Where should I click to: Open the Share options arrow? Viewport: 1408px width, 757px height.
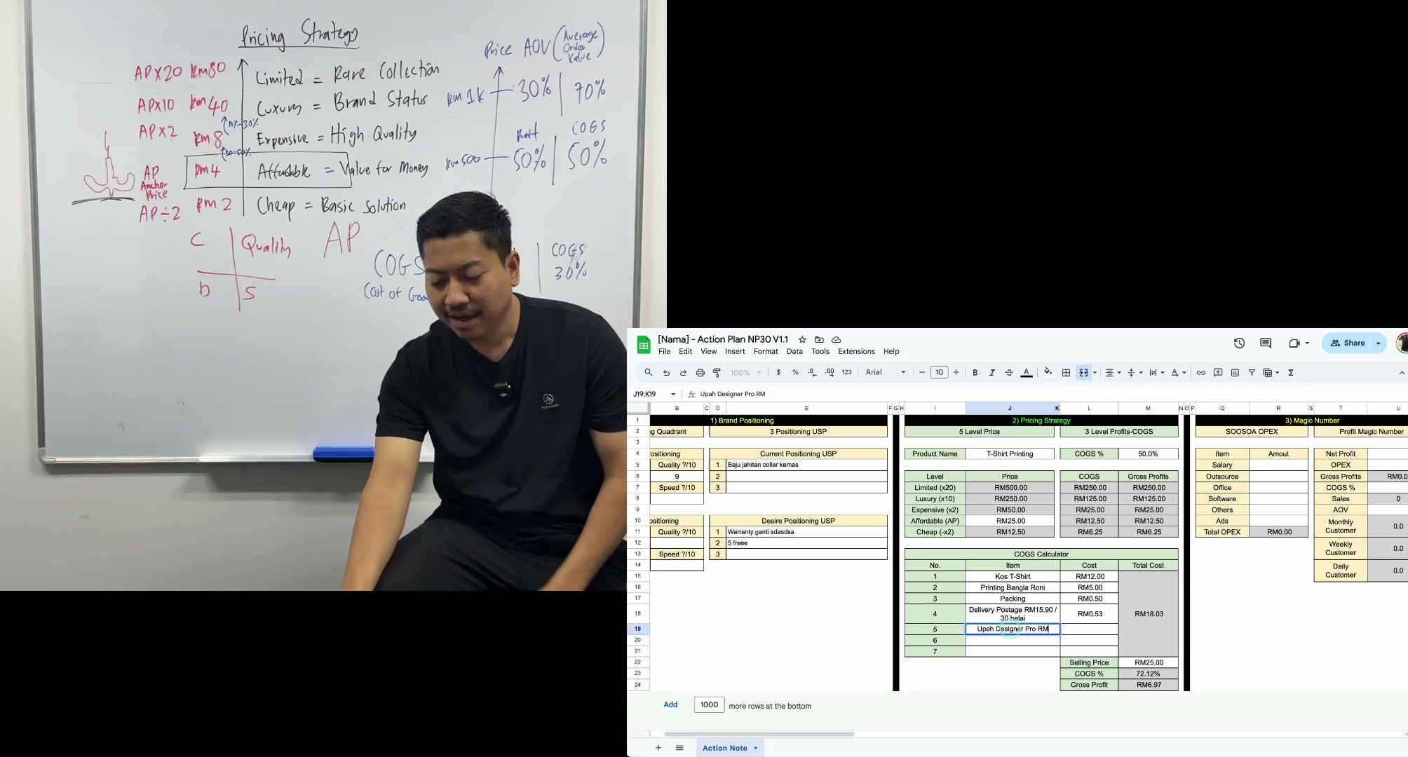click(1379, 343)
